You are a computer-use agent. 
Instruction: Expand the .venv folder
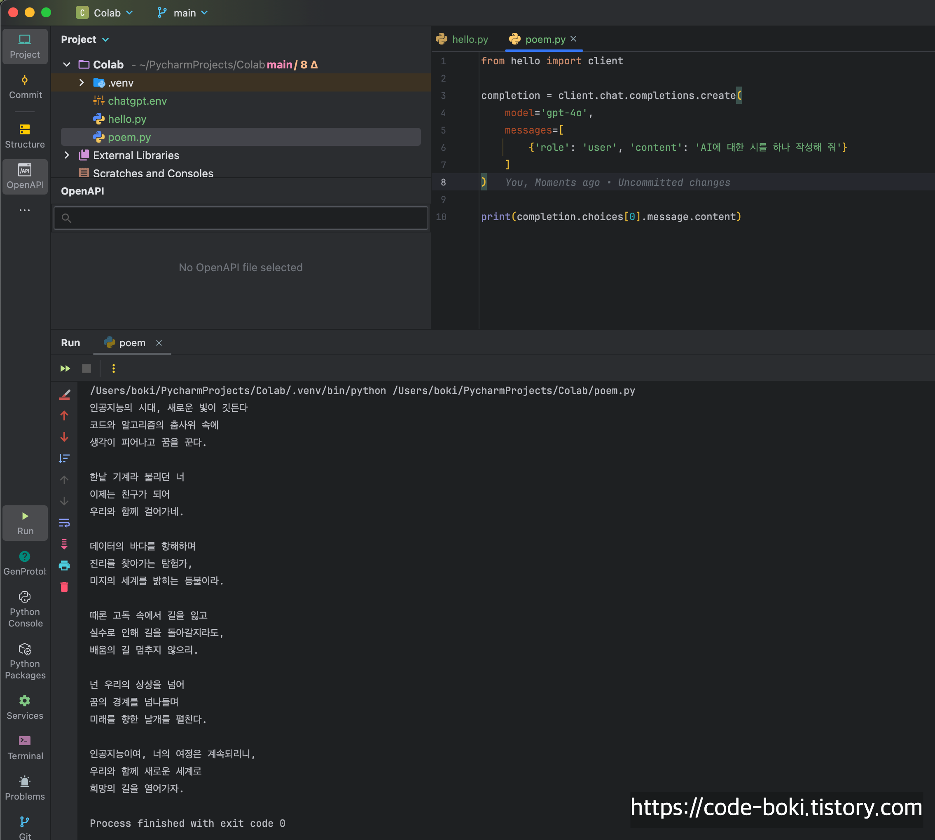click(x=82, y=82)
